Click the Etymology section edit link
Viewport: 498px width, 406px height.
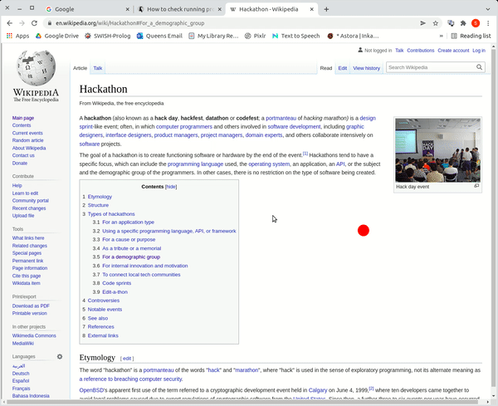click(127, 359)
